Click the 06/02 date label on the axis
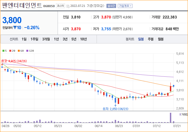Screen dimensions: 188x132 coord(78,126)
